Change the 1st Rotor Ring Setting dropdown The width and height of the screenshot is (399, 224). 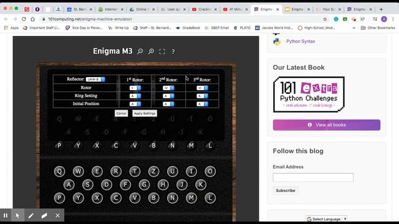coord(135,96)
